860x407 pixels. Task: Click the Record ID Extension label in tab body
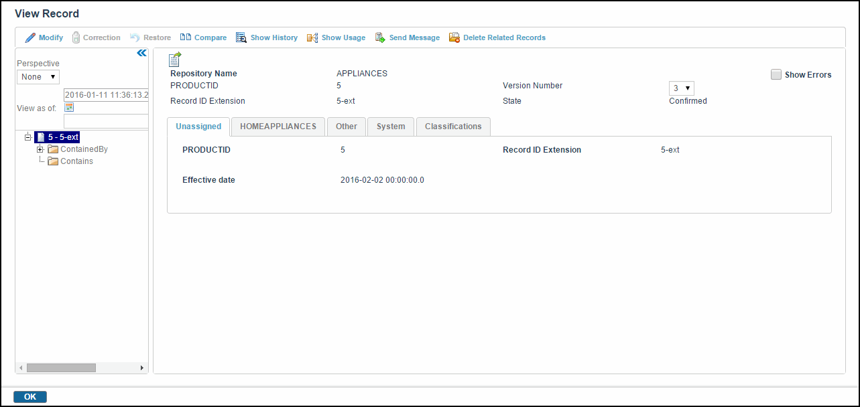(542, 150)
